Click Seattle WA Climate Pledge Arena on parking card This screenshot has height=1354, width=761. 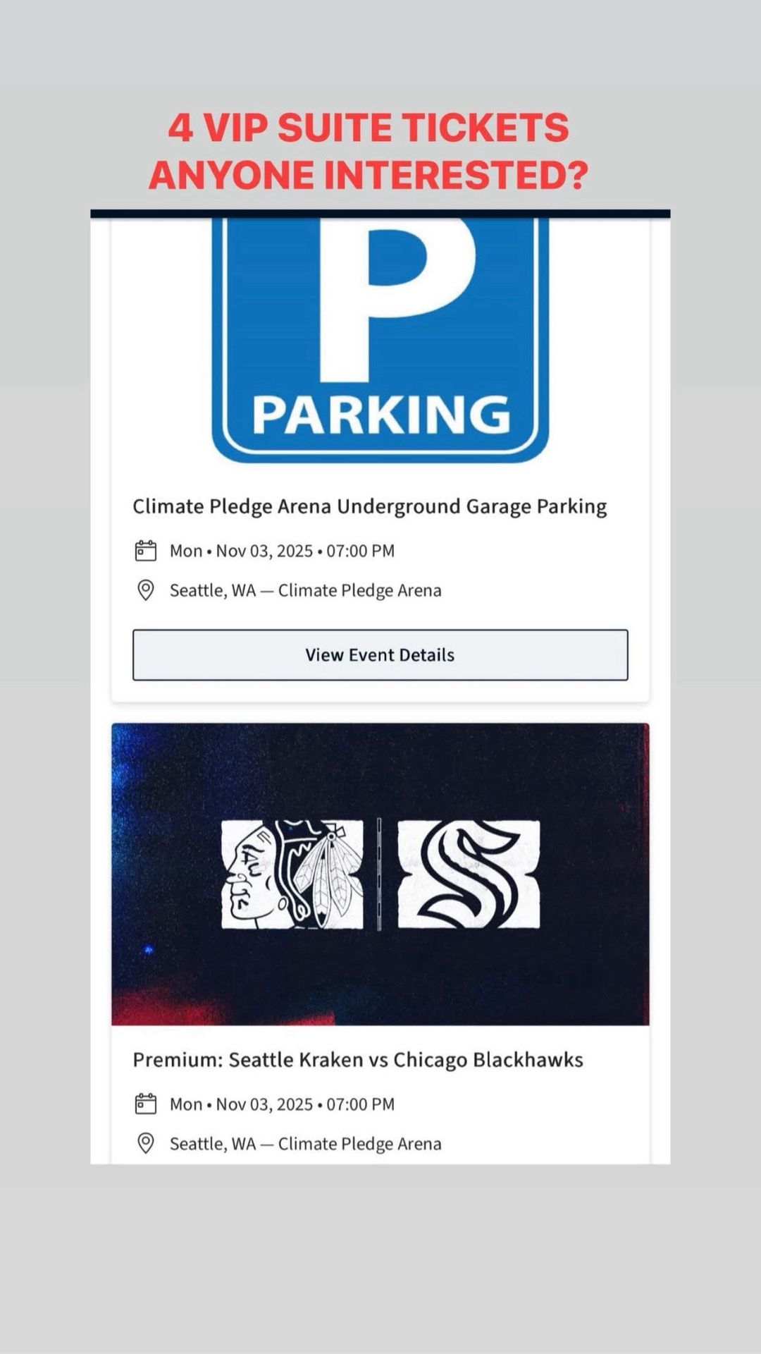click(x=305, y=590)
